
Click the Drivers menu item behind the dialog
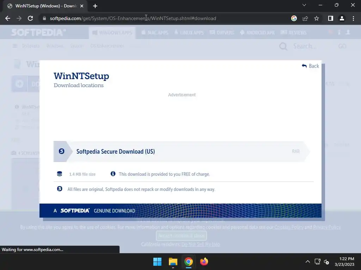click(222, 33)
